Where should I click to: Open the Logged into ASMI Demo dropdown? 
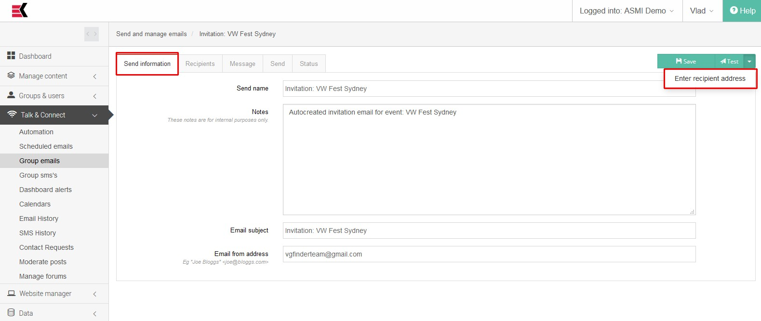627,11
